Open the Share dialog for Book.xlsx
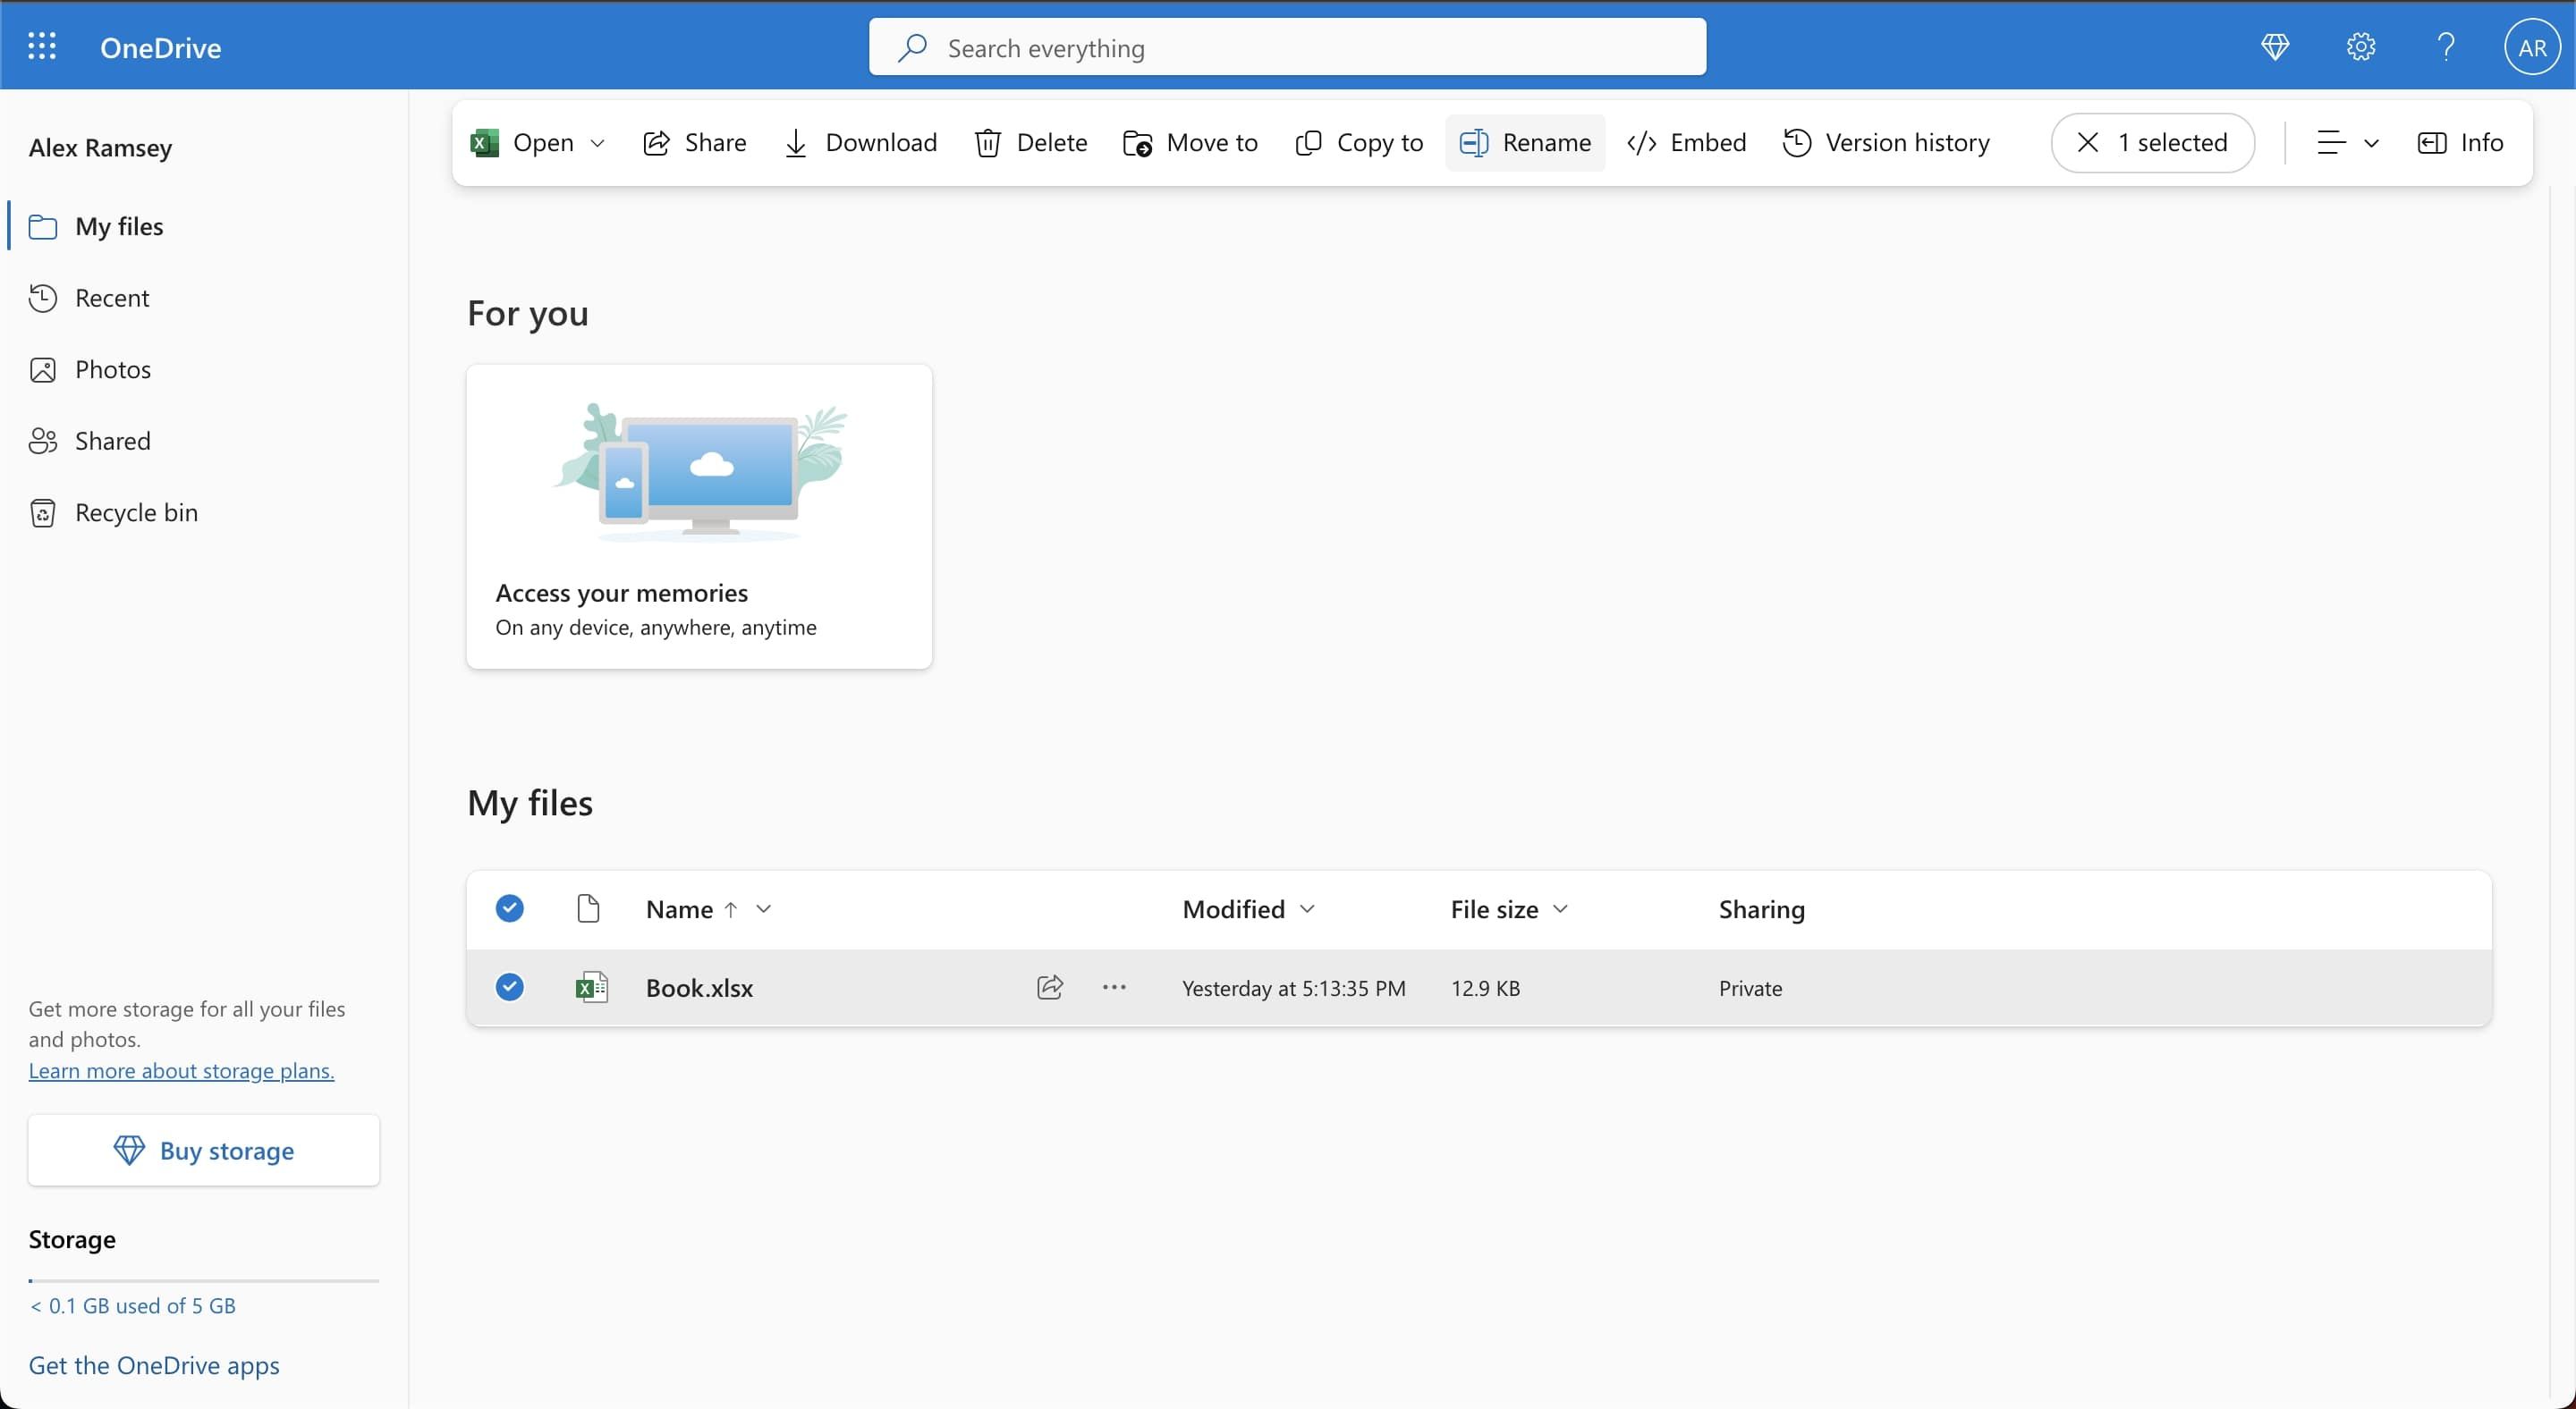Screen dimensions: 2576x1409 click(694, 142)
